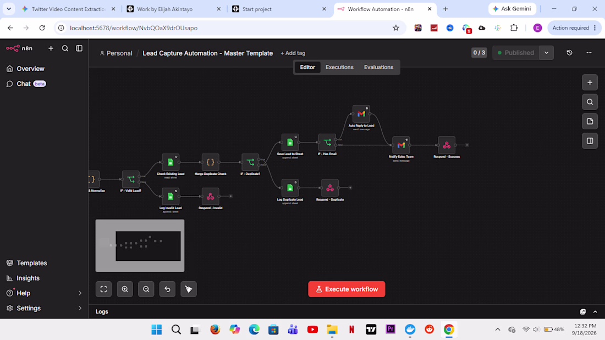Open the Windows Start menu
Viewport: 605px width, 340px height.
click(157, 330)
